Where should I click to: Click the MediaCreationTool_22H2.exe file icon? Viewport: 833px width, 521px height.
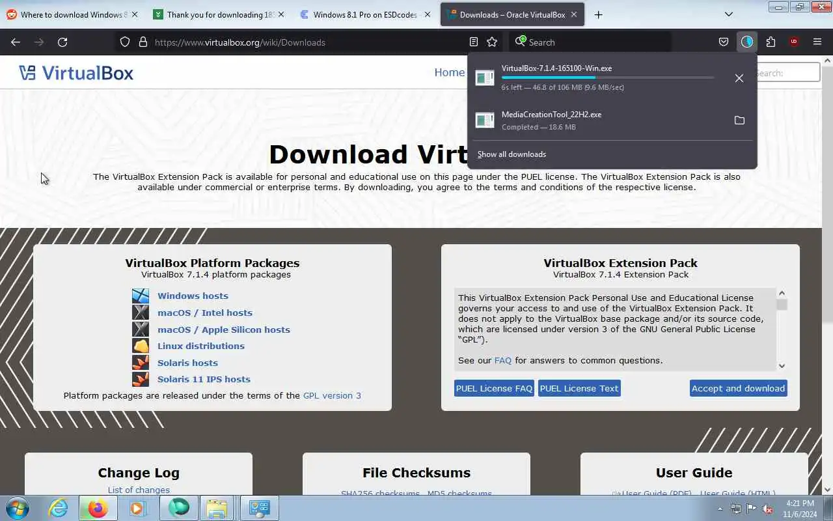point(485,120)
